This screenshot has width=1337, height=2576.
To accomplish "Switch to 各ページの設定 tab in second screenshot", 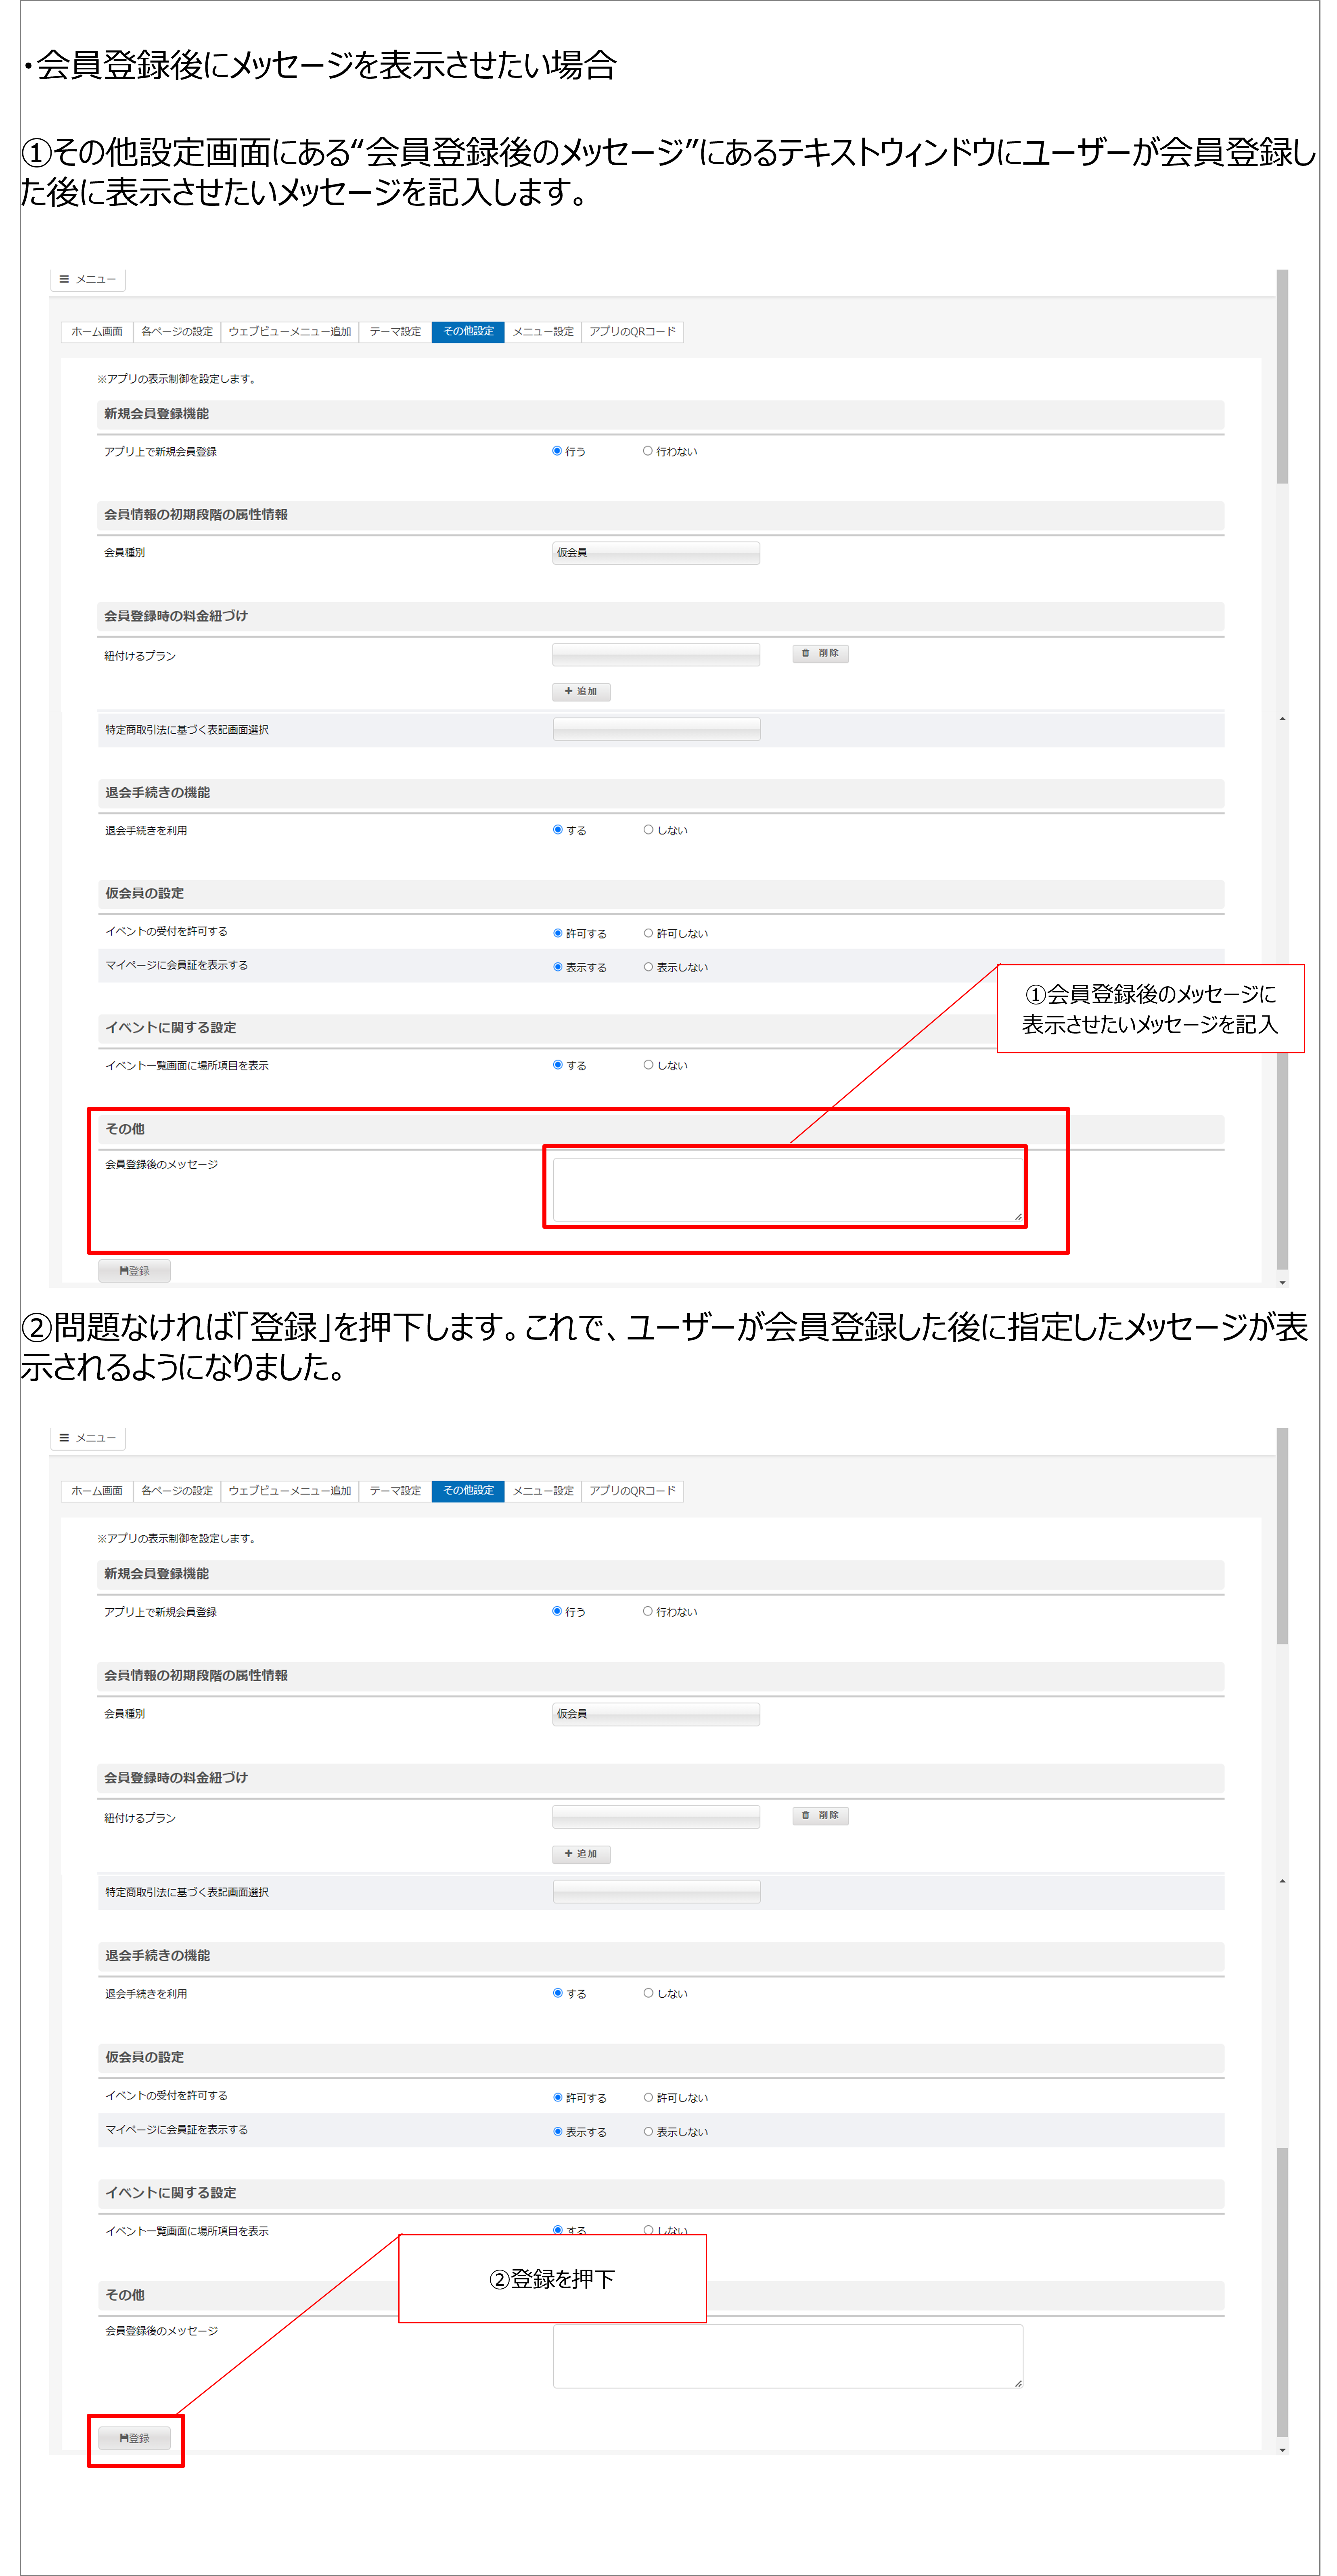I will coord(177,1491).
